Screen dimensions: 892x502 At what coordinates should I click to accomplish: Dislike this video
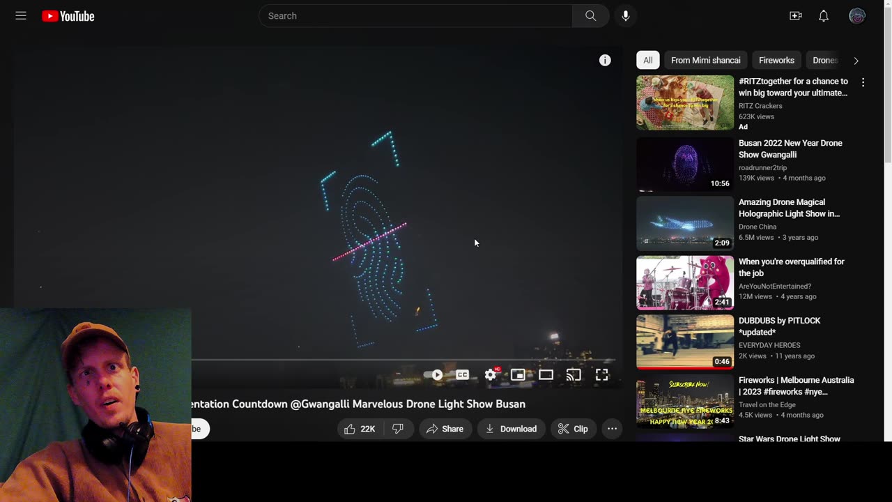[x=398, y=429]
